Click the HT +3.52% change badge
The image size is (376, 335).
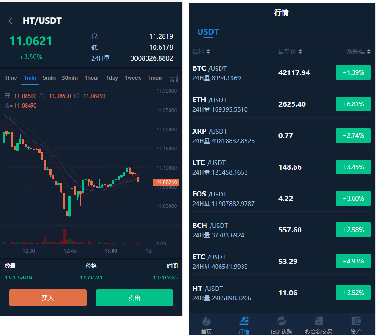[x=353, y=293]
